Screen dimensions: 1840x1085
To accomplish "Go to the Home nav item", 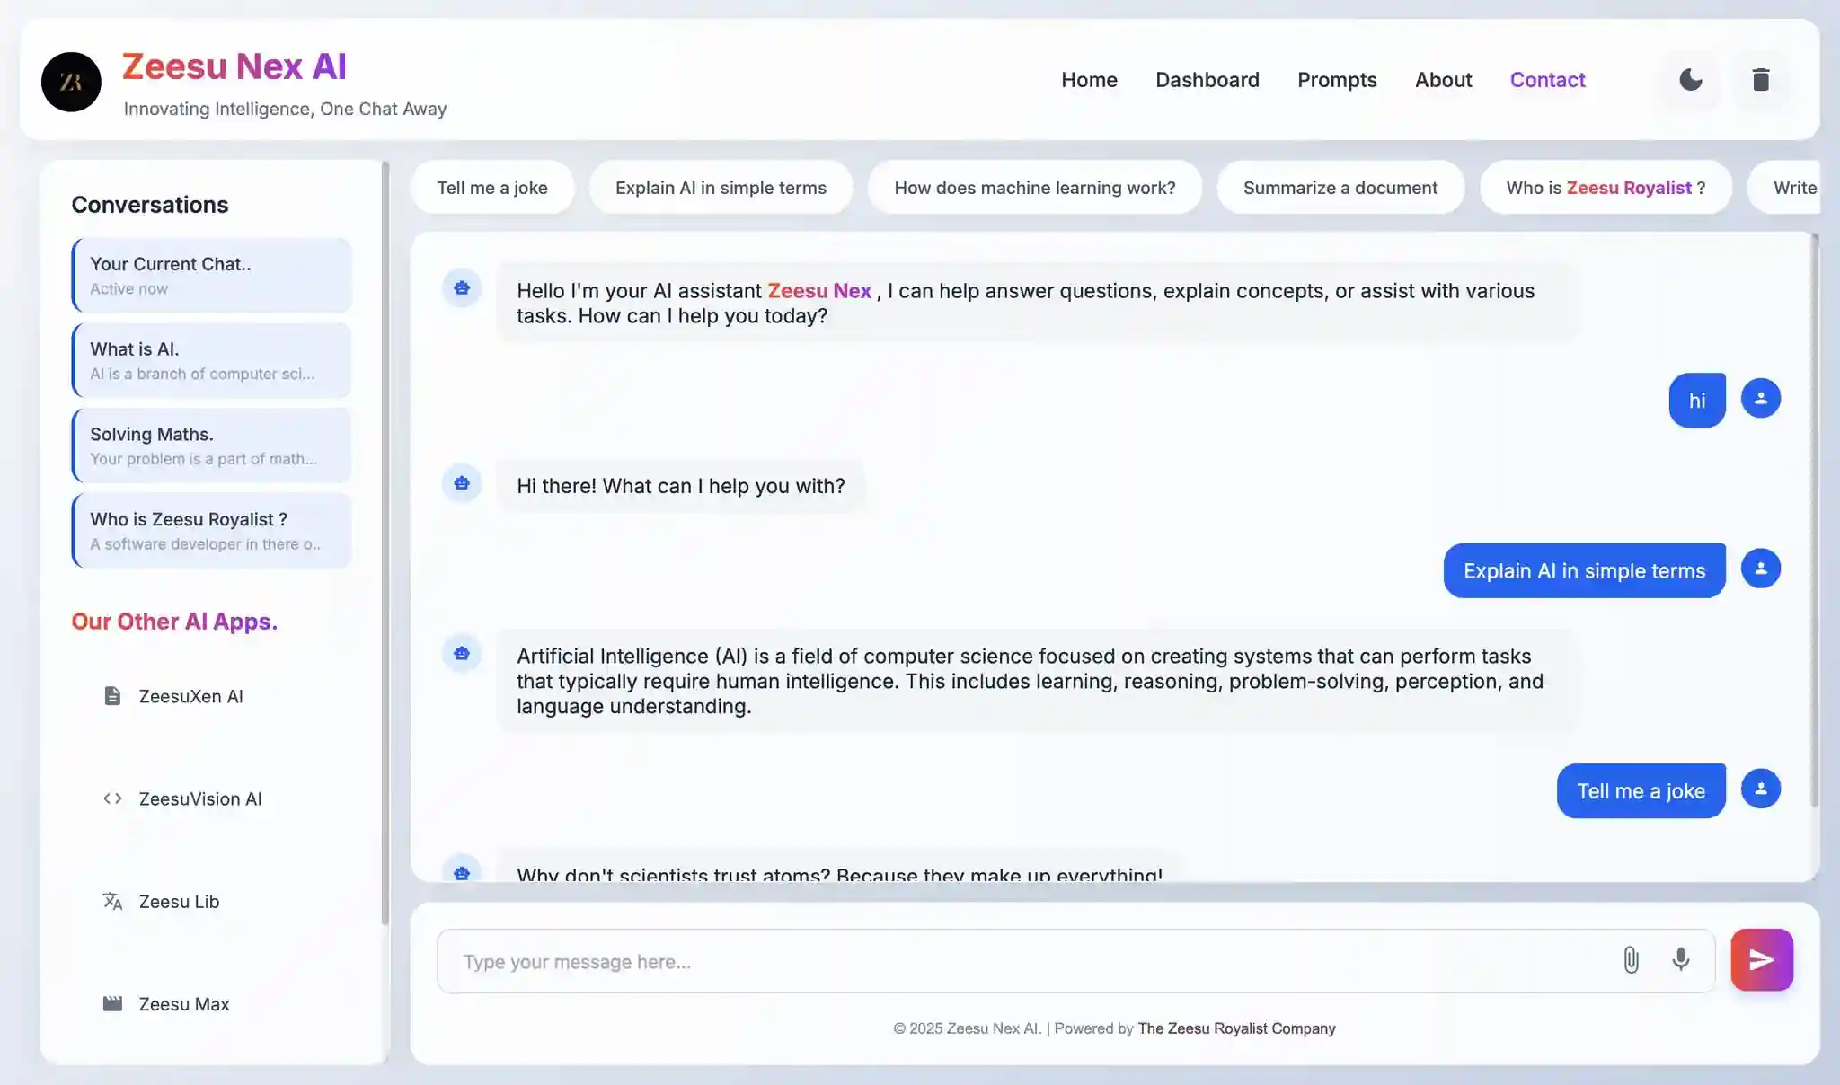I will coord(1089,80).
